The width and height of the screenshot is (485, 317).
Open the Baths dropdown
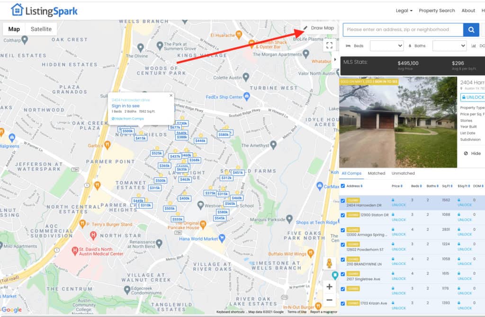(x=449, y=46)
